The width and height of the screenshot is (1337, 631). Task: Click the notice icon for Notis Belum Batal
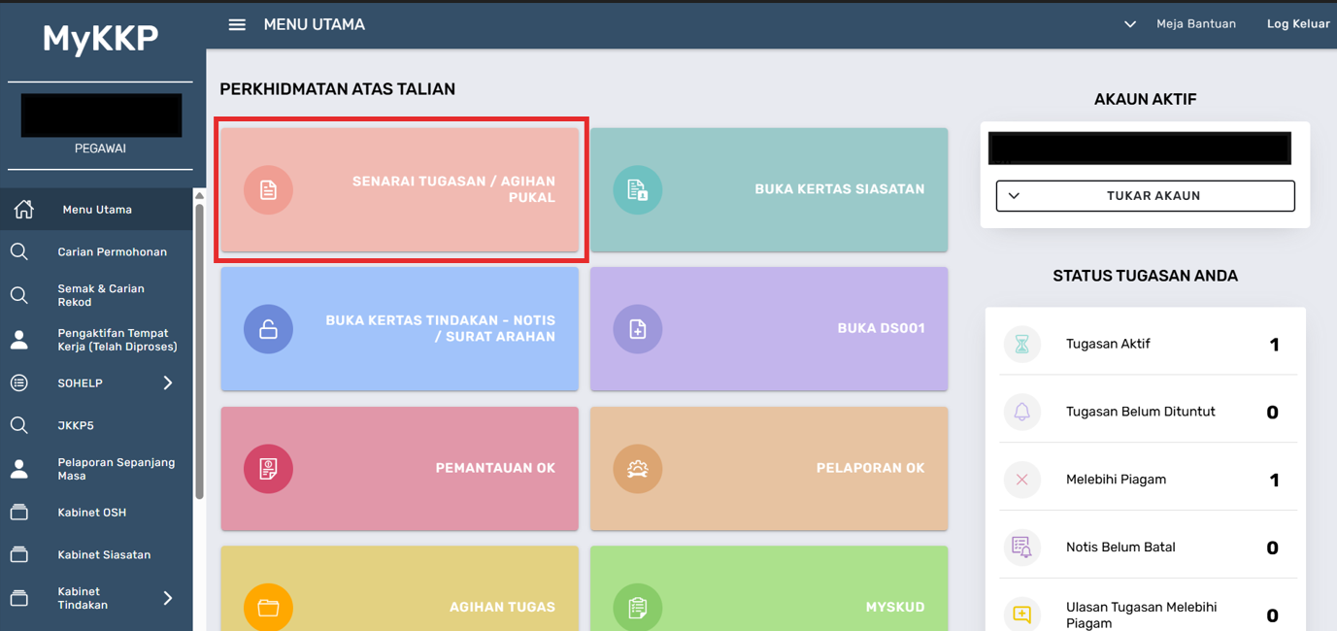[1021, 548]
